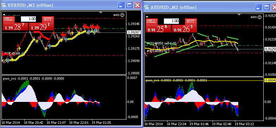Image resolution: width=276 pixels, height=128 pixels.
Task: Click the AUDUSD lot volume field
Action: [171, 21]
